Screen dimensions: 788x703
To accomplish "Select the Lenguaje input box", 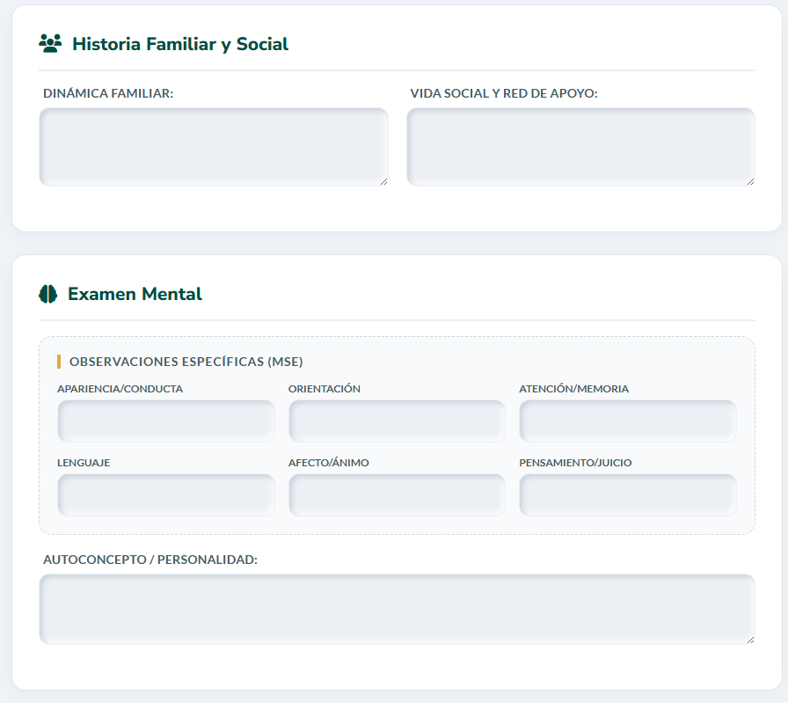I will [166, 495].
